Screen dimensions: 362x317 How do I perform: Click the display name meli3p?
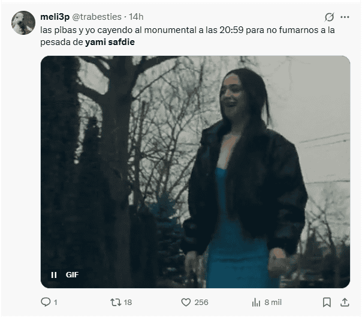[x=55, y=17]
